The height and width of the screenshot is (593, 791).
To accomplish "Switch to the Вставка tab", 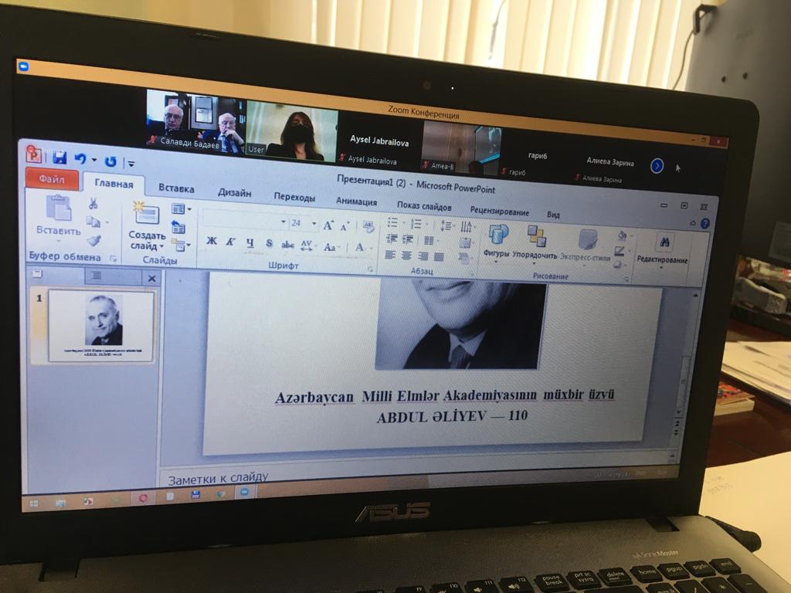I will tap(176, 188).
